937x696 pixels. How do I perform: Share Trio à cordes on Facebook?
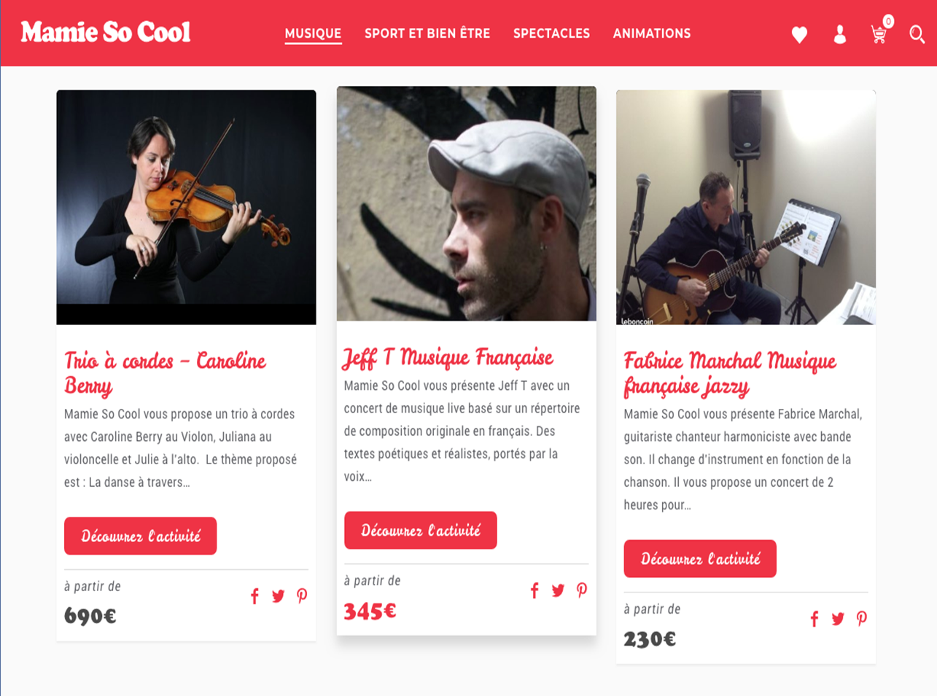(254, 596)
